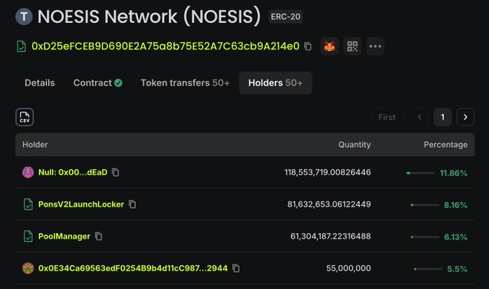
Task: Click the 8.16% percentage bar
Action: (425, 205)
